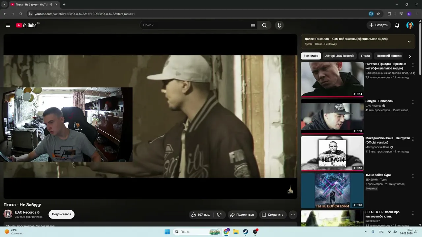The image size is (422, 237).
Task: Reload the current YouTube page
Action: pos(21,14)
